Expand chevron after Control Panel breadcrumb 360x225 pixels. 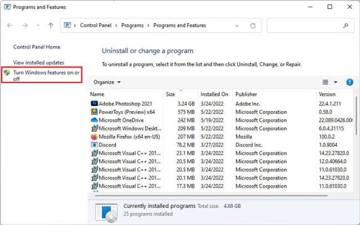point(116,25)
